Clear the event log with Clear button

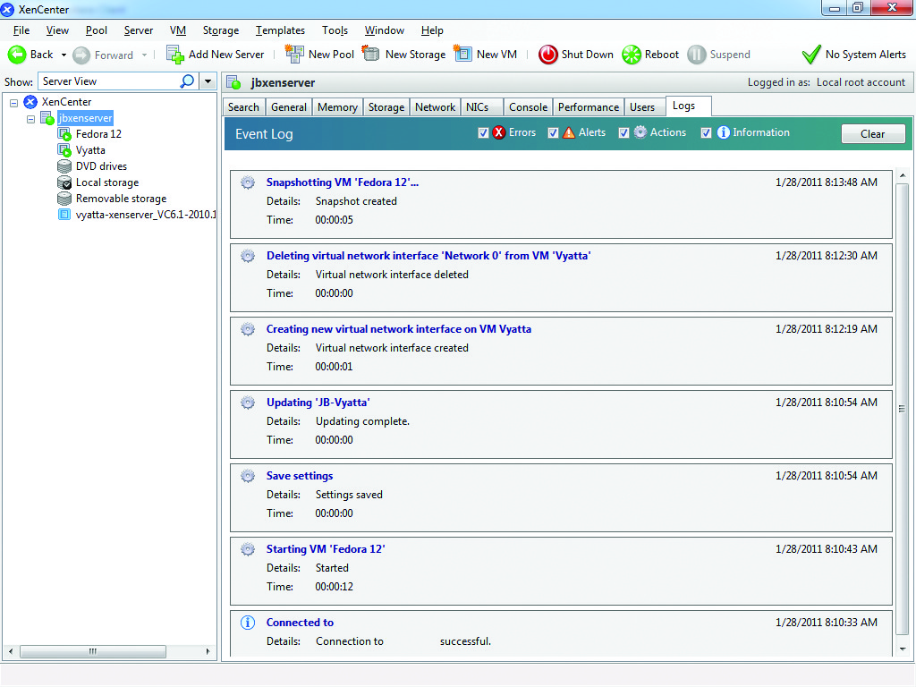tap(873, 134)
